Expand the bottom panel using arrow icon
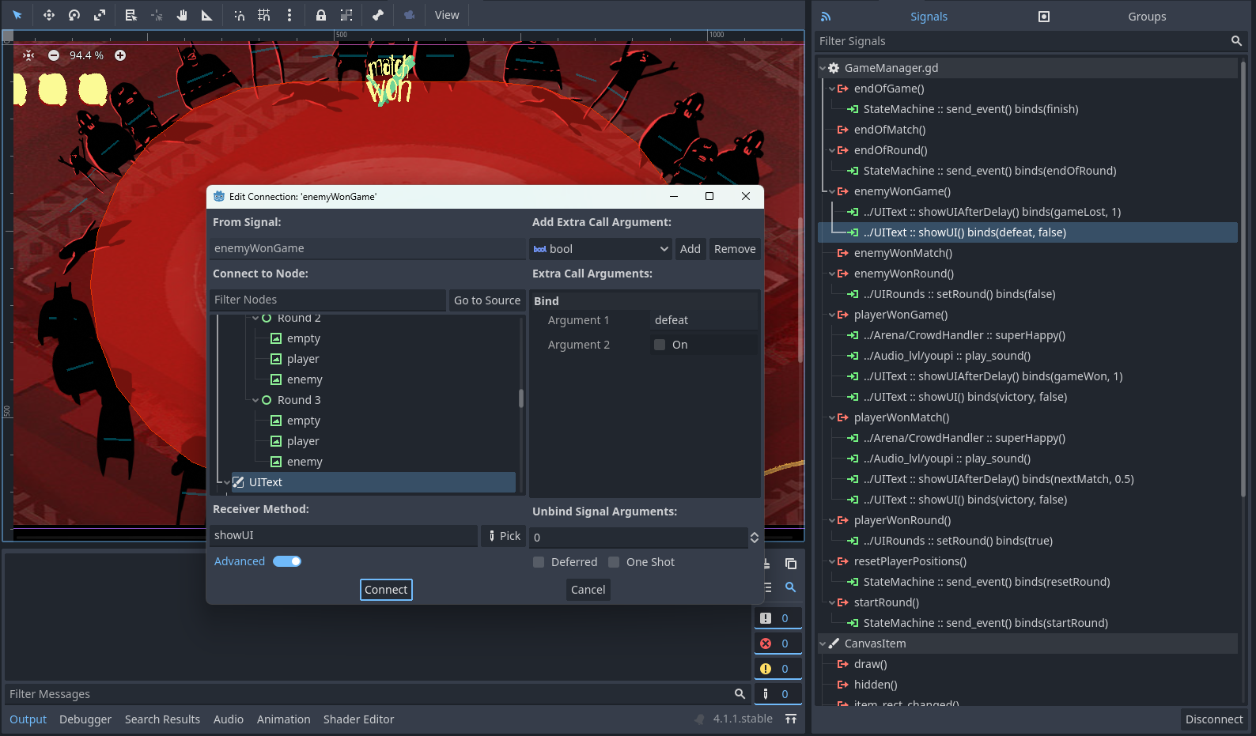 click(791, 719)
